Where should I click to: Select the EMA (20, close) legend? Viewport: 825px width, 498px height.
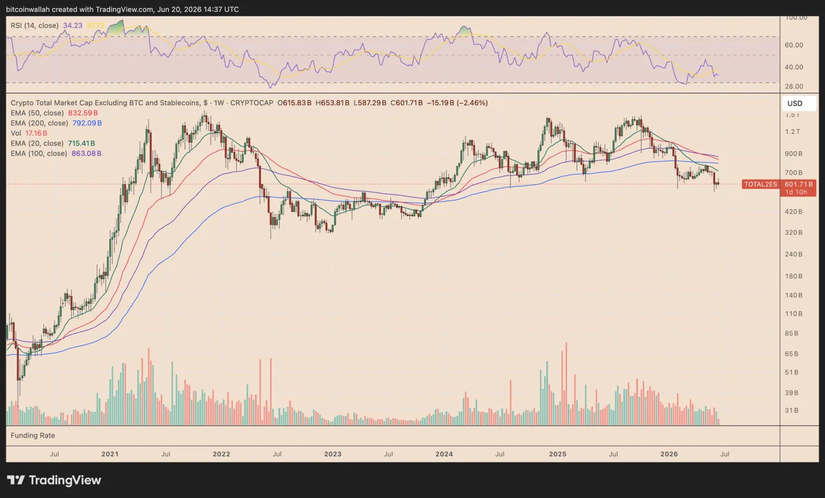pos(37,144)
